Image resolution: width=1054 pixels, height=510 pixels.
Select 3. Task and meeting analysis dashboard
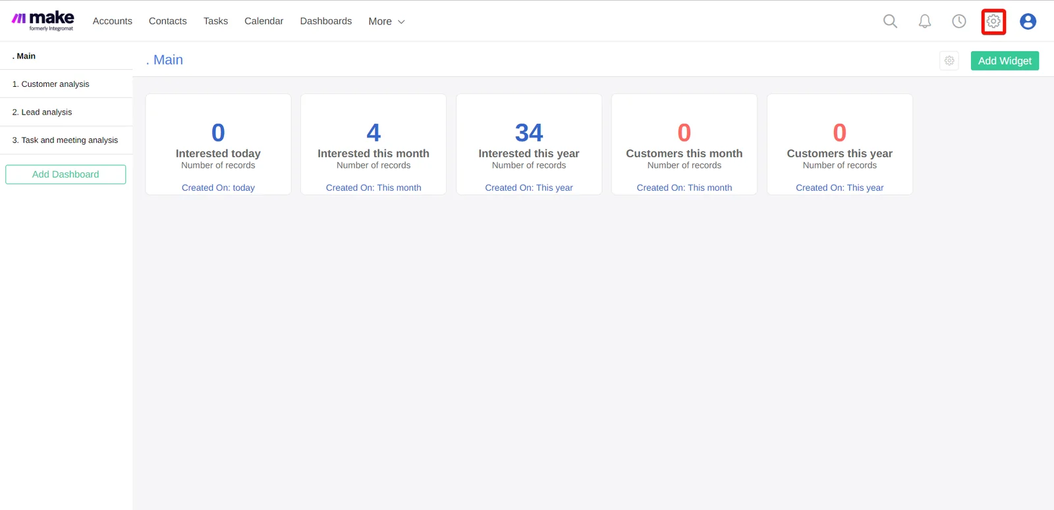pos(66,140)
